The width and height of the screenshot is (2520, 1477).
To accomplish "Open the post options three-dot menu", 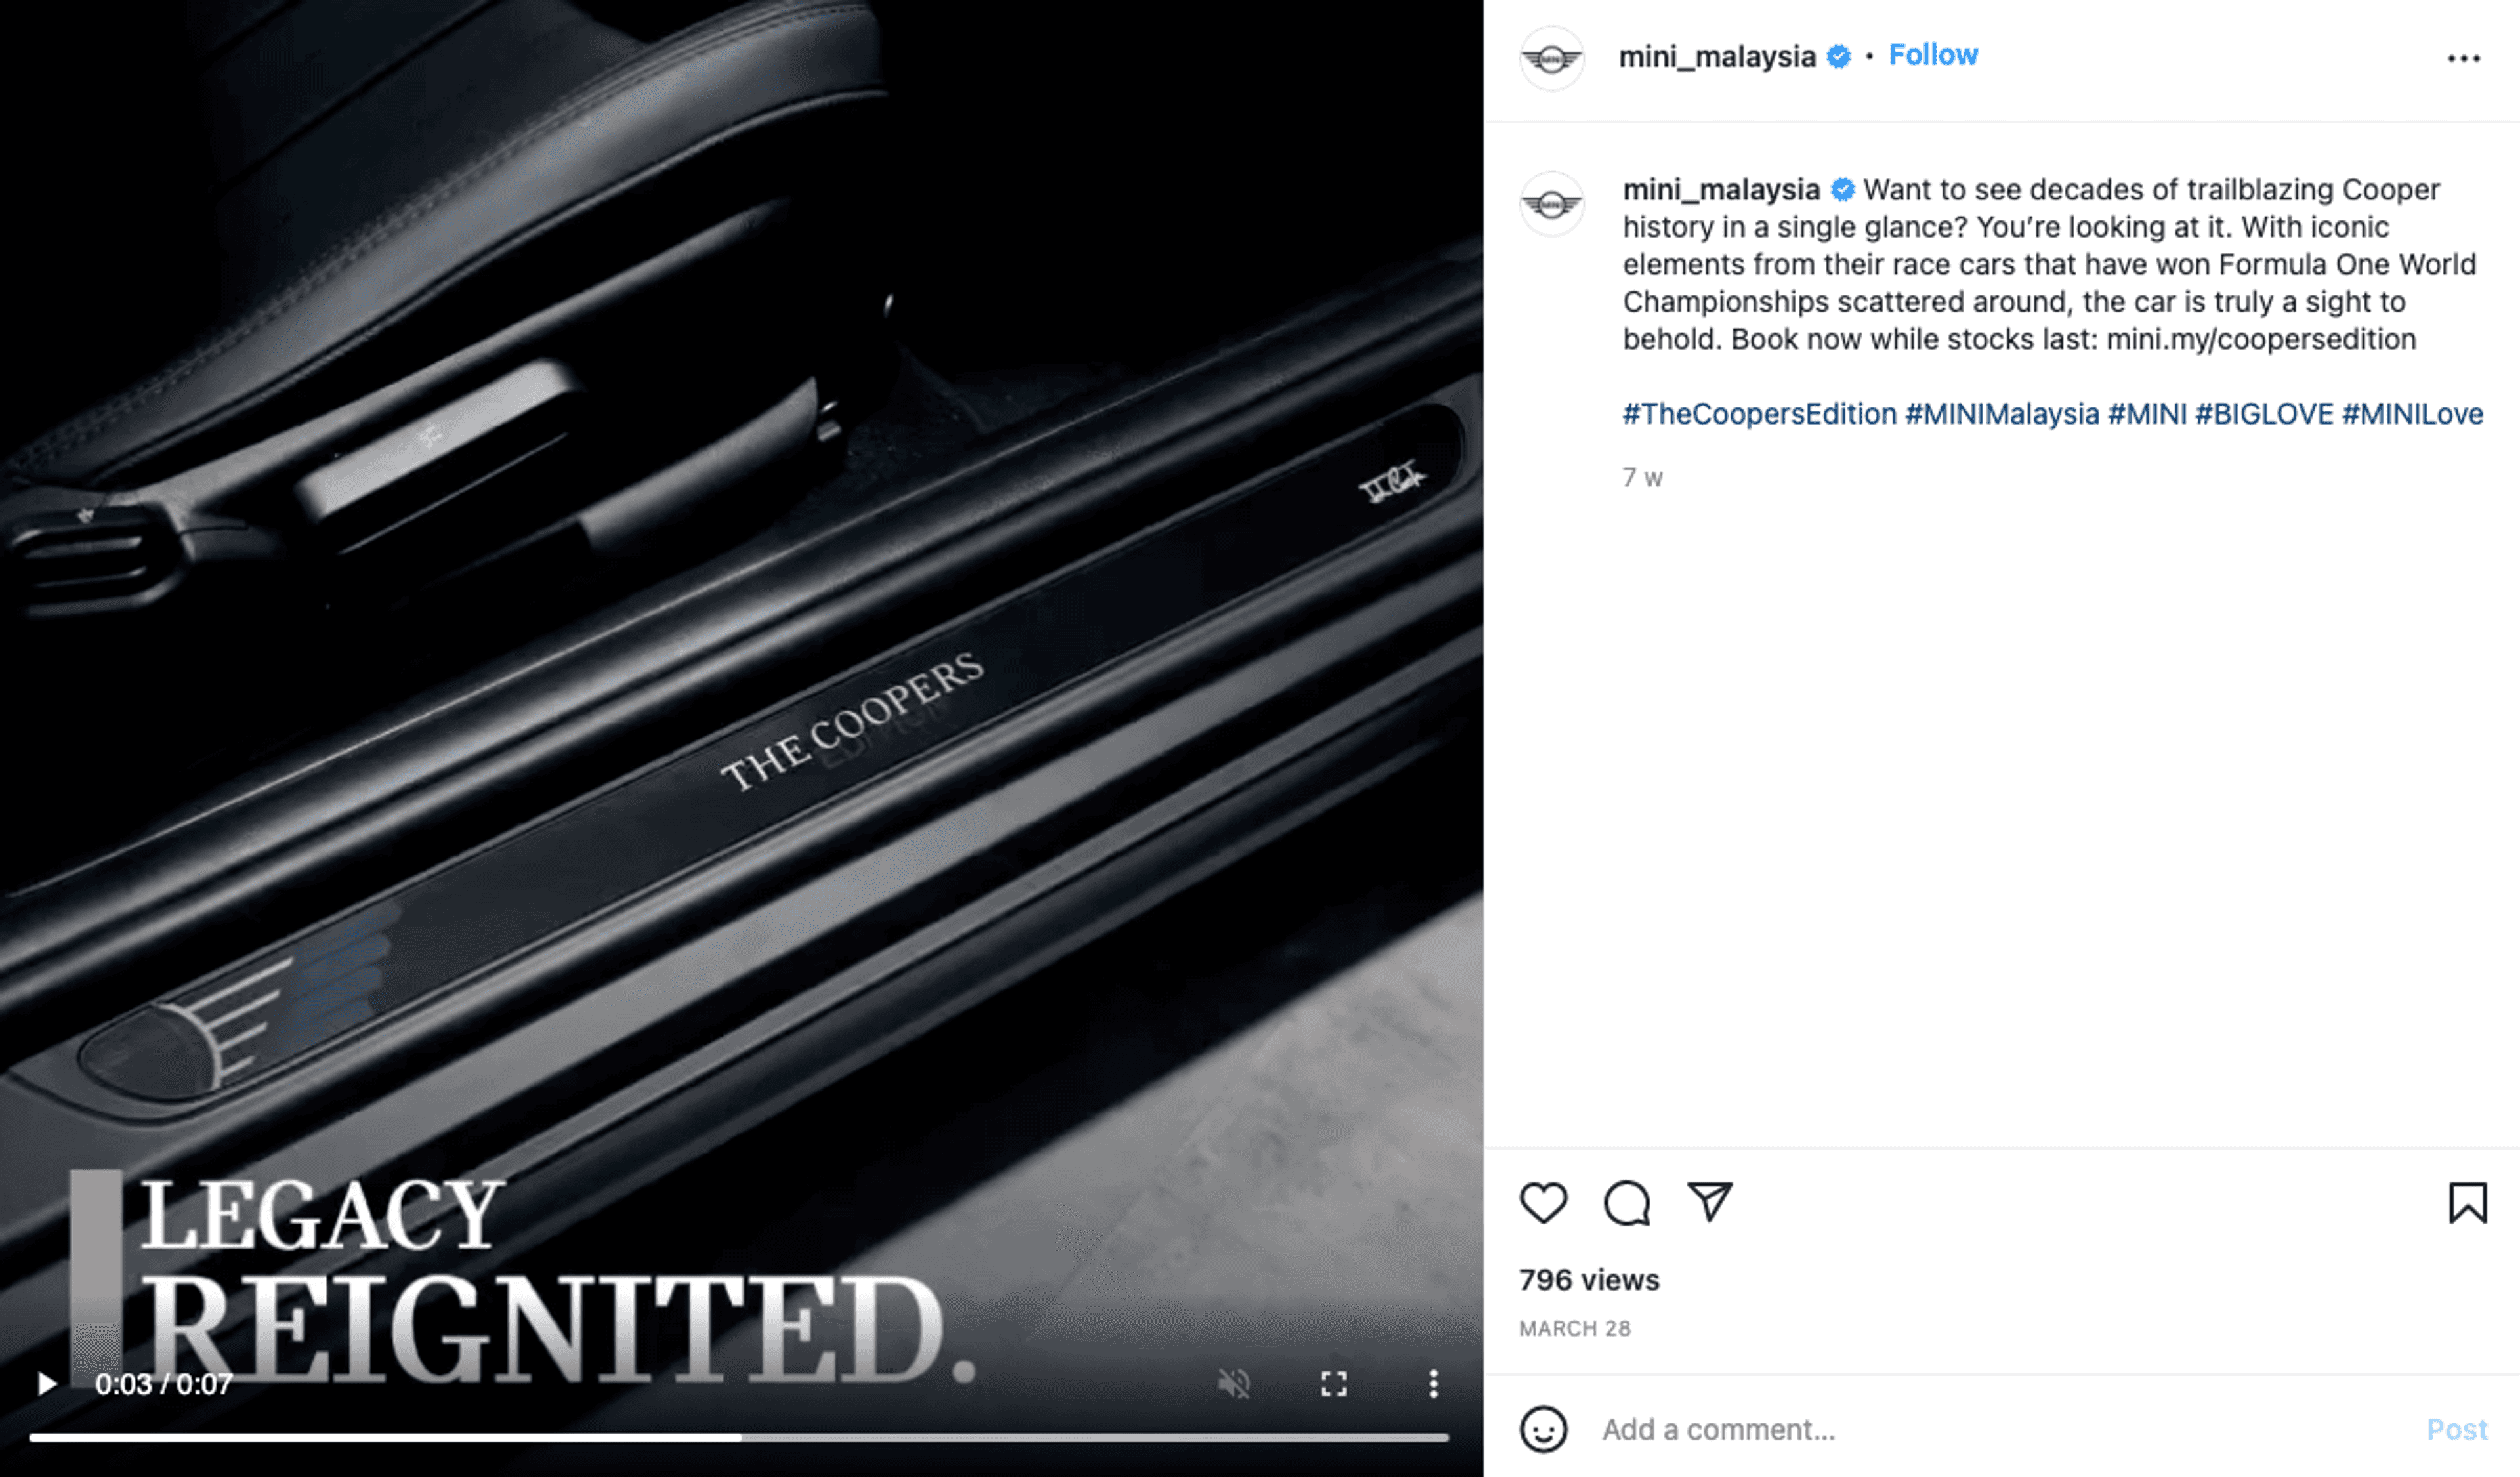I will (2464, 59).
